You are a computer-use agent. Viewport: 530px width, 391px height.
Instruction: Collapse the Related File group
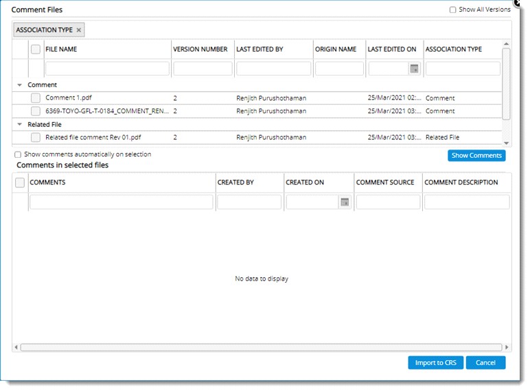click(x=19, y=125)
